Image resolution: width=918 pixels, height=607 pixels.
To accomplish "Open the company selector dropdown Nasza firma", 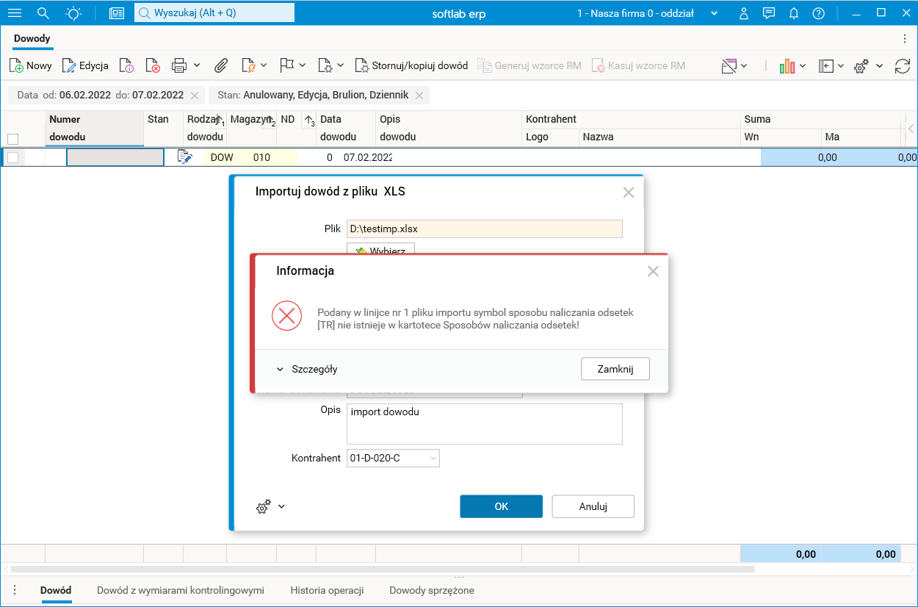I will click(x=648, y=13).
